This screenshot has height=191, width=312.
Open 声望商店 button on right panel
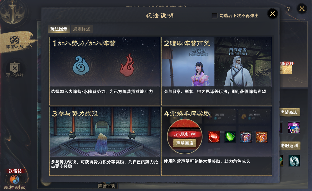(x=290, y=113)
